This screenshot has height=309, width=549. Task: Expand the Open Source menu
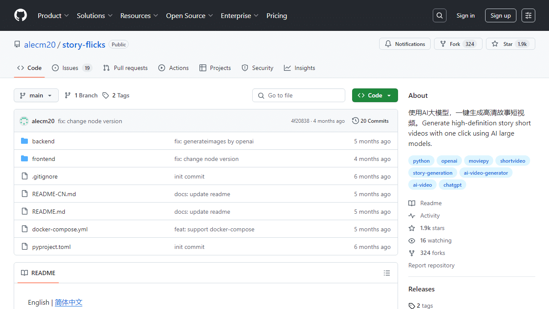[x=190, y=15]
